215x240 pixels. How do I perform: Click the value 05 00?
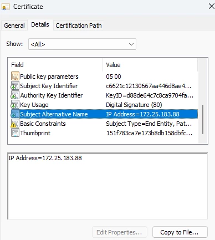coord(114,76)
